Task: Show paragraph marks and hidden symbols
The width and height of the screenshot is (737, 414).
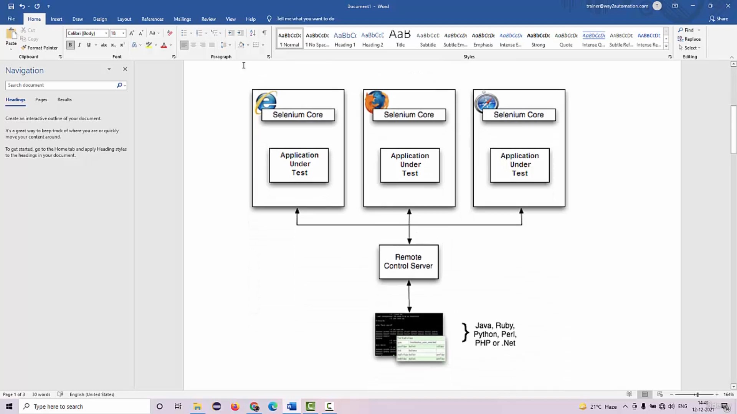Action: (x=264, y=33)
